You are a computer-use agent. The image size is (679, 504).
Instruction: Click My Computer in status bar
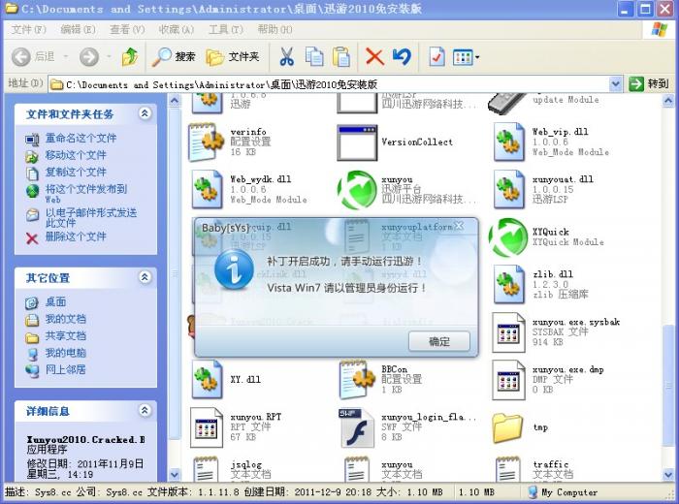pyautogui.click(x=563, y=492)
